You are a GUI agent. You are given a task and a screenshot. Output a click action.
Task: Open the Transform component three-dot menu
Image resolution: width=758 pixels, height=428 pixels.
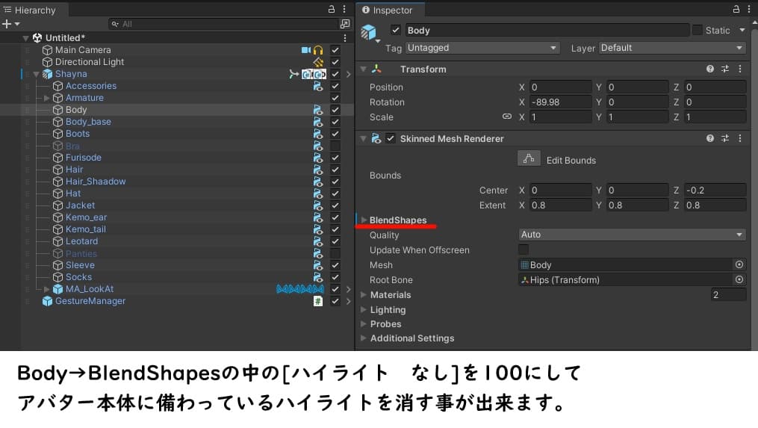(739, 69)
